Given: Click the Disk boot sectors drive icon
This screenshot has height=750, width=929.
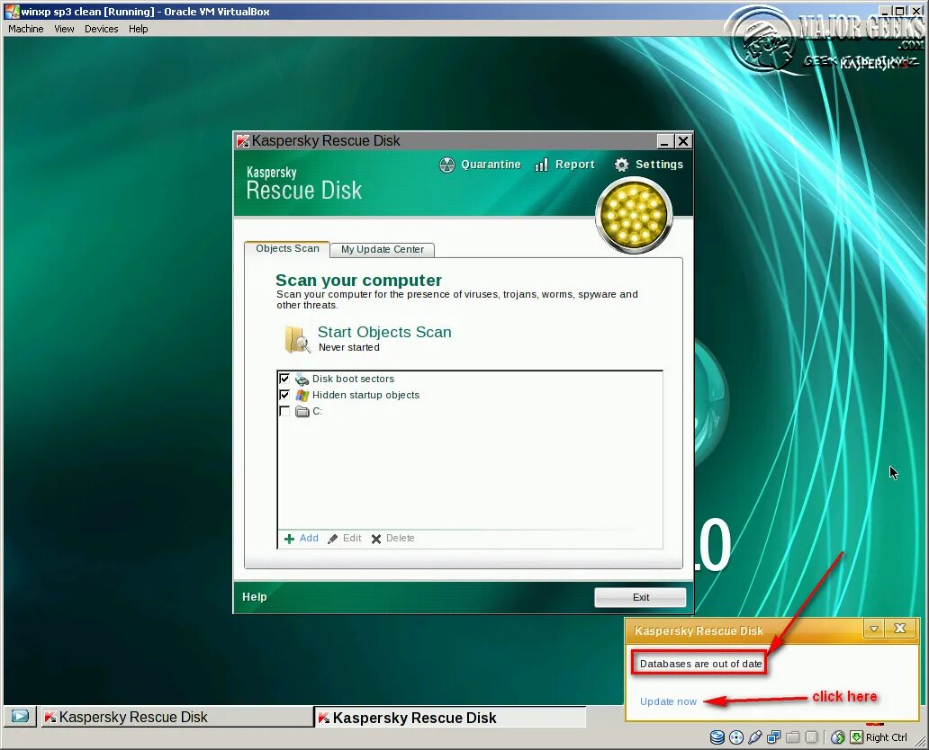Looking at the screenshot, I should tap(302, 379).
